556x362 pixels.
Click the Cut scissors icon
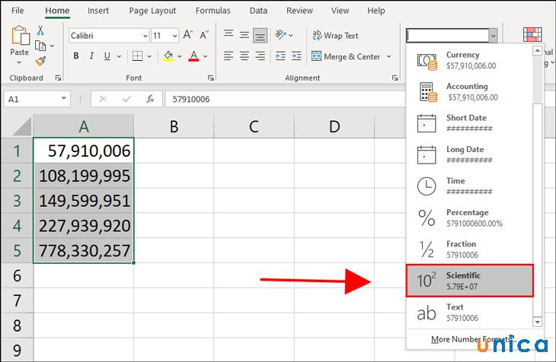pyautogui.click(x=40, y=30)
